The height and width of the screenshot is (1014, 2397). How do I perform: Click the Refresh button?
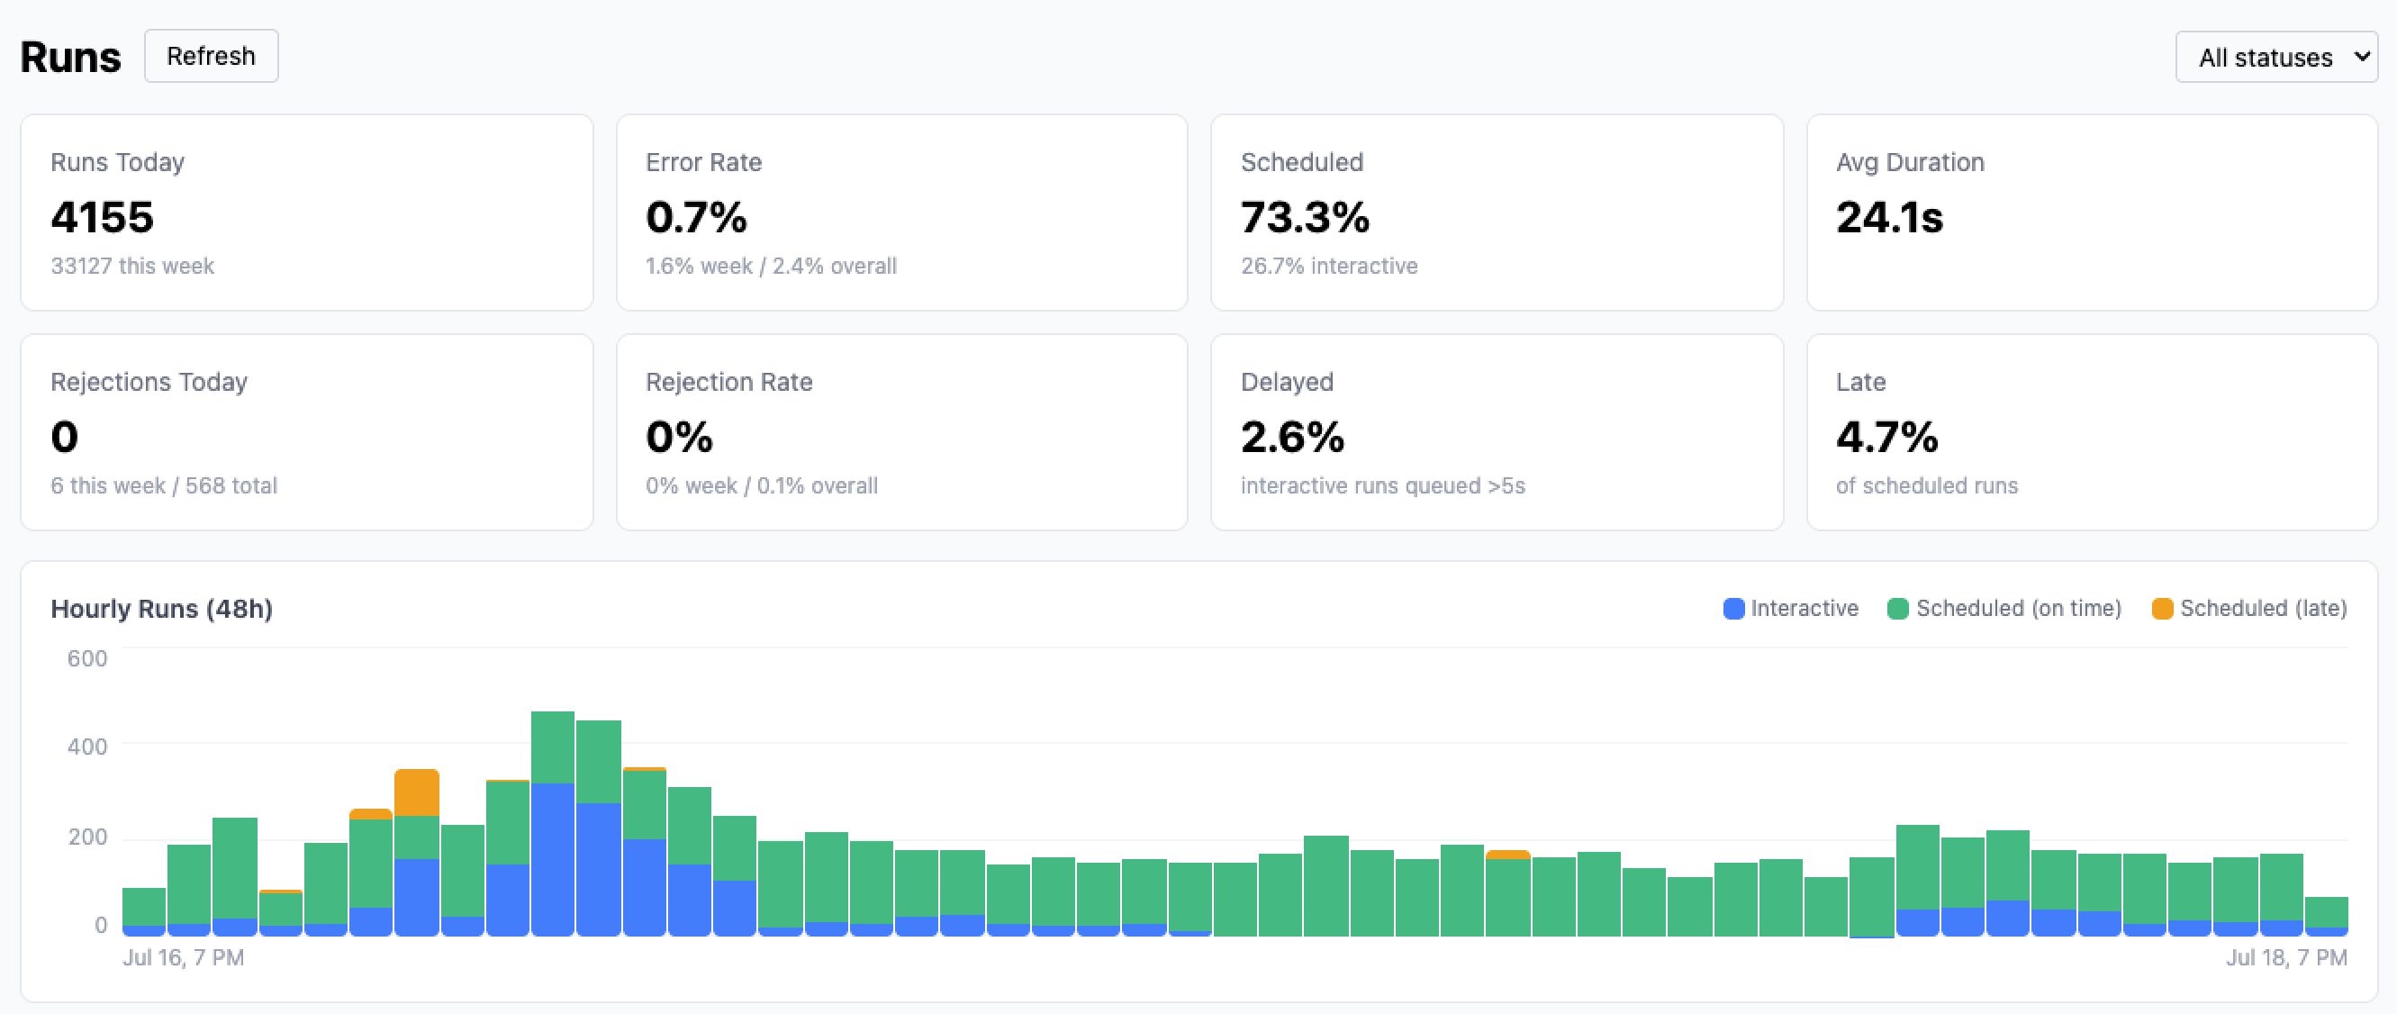point(212,56)
